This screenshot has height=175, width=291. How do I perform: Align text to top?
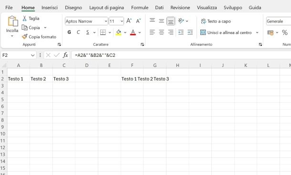click(x=152, y=20)
